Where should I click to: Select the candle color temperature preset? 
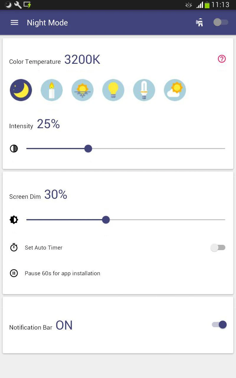[x=52, y=90]
